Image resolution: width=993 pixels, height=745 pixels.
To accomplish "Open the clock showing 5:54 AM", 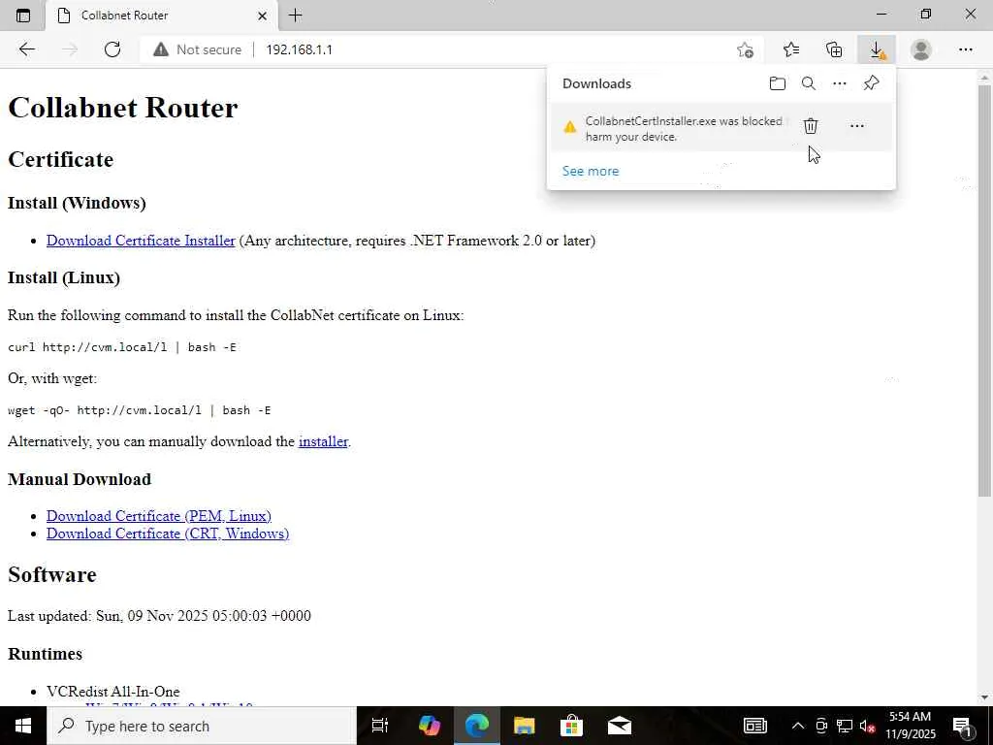I will pyautogui.click(x=910, y=726).
